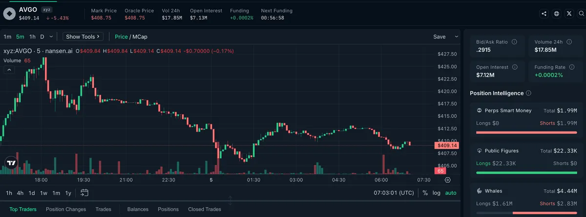
Task: Open the go-to-date calendar icon
Action: pyautogui.click(x=84, y=193)
